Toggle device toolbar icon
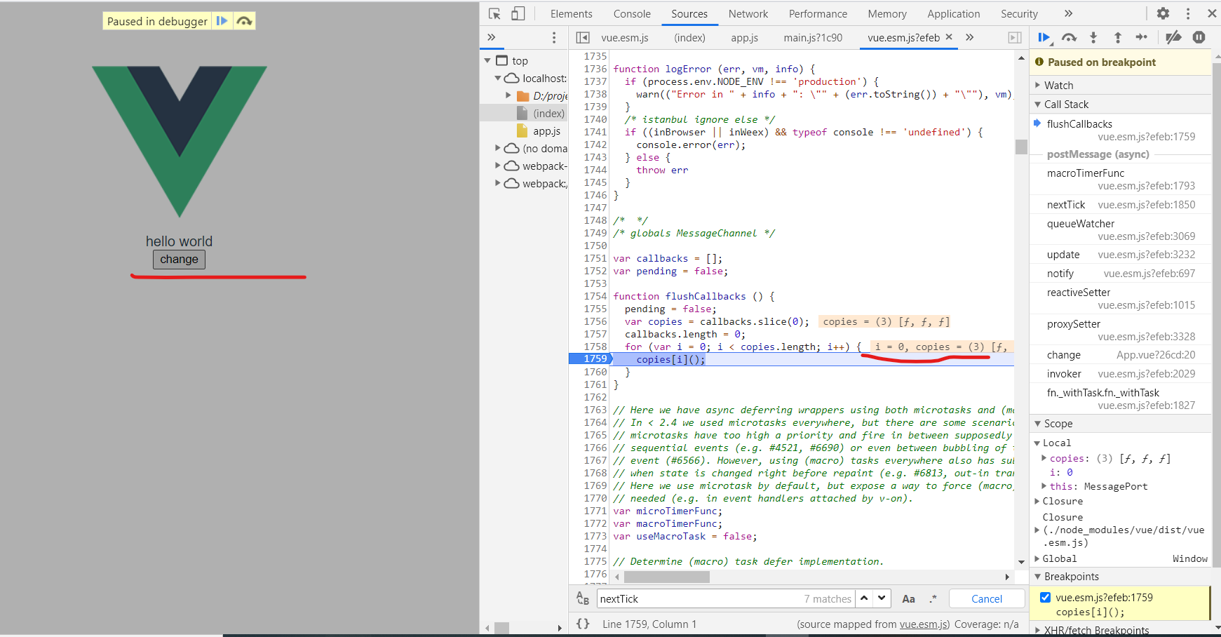The width and height of the screenshot is (1221, 637). (x=518, y=14)
